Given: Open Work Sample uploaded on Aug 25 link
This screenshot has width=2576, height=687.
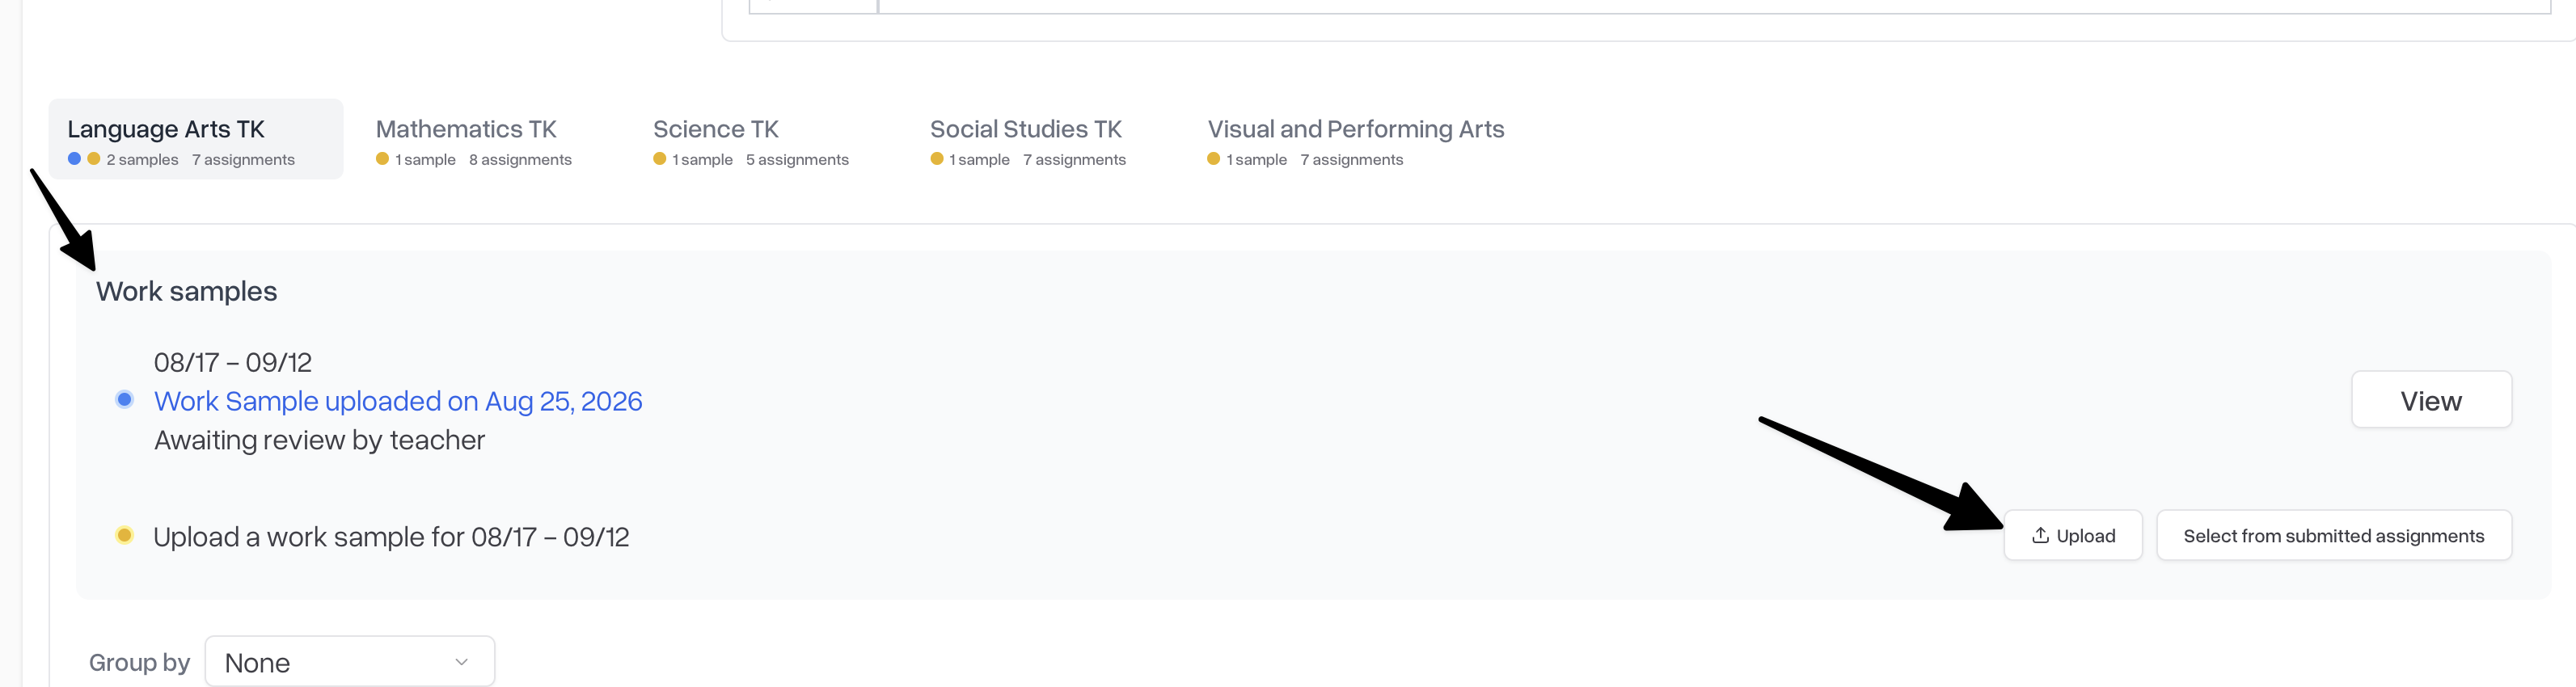Looking at the screenshot, I should 398,401.
